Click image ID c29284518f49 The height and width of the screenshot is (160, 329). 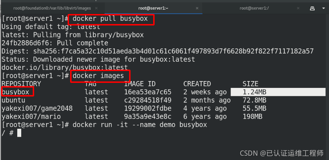[148, 100]
